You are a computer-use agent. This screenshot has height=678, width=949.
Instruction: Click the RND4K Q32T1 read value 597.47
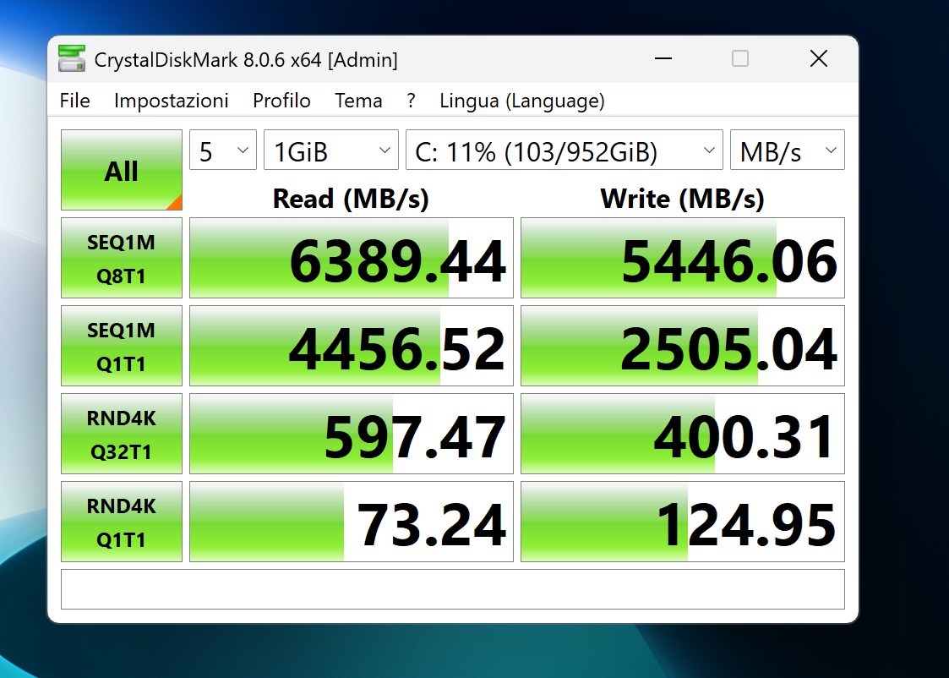pos(351,434)
